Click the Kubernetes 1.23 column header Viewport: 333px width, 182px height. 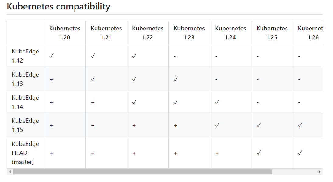click(189, 33)
